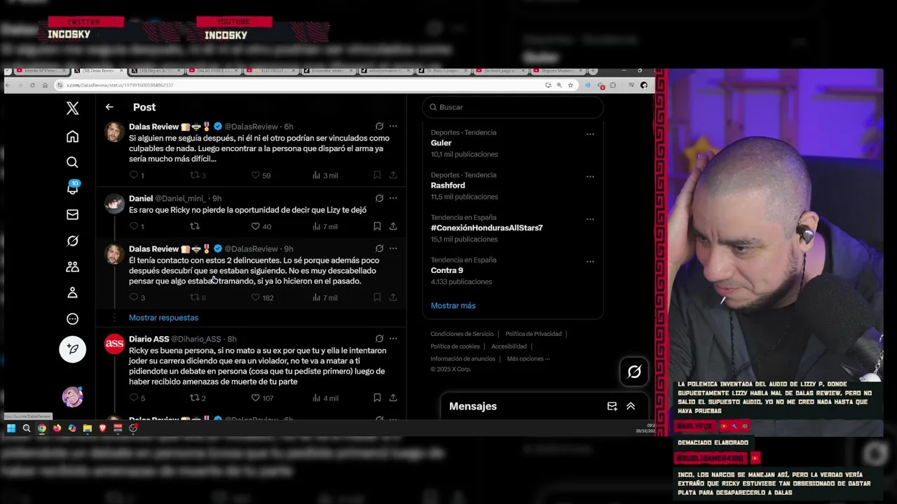Open more menu on Diario ASS tweet
This screenshot has height=504, width=897.
(393, 339)
